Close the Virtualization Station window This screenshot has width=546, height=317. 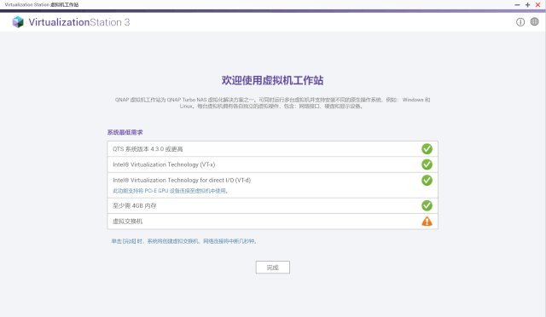coord(538,5)
